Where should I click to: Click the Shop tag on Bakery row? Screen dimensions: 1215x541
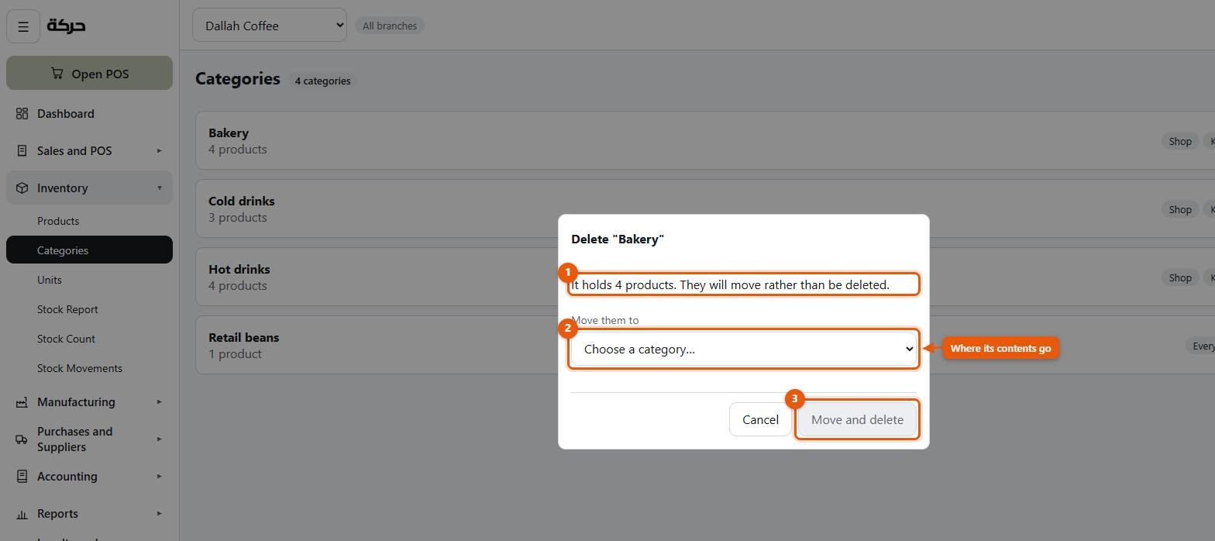click(1180, 141)
